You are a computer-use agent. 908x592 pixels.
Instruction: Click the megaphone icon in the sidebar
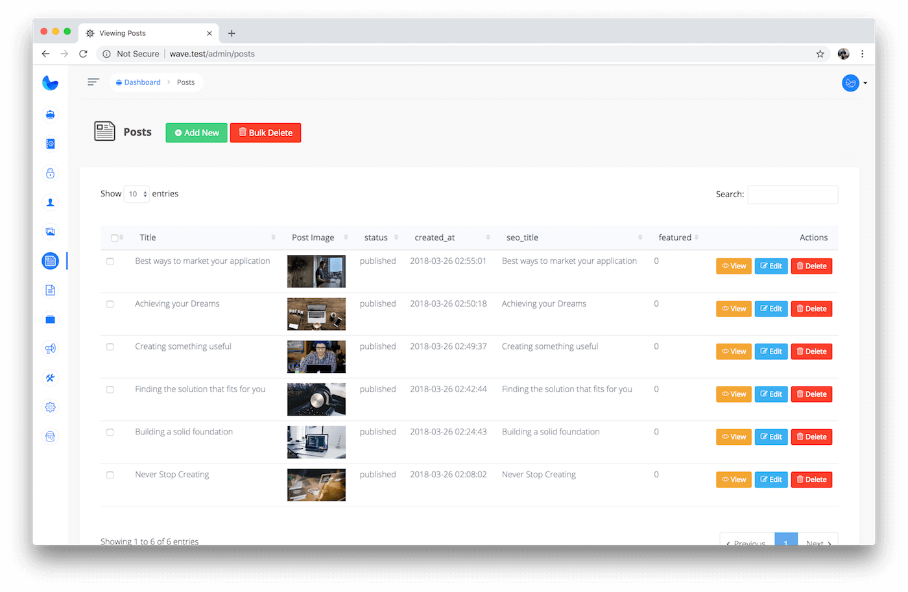50,349
